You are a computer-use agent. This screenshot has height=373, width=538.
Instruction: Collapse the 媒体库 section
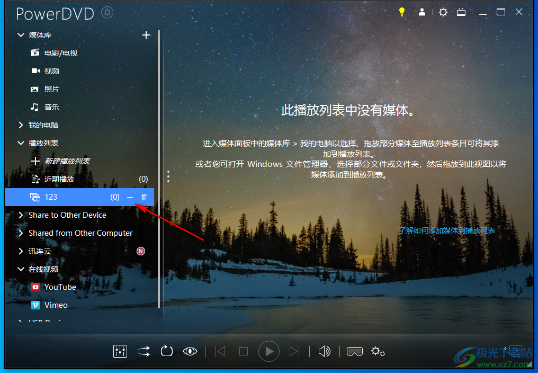[x=21, y=35]
